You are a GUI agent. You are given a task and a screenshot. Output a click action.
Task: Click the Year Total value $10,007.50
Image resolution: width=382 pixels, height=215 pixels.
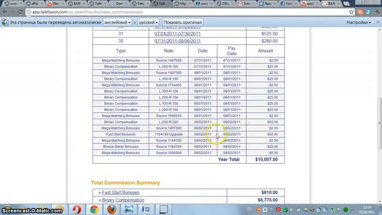(266, 159)
